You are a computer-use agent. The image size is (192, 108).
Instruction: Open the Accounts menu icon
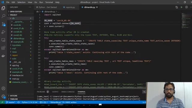[3, 88]
